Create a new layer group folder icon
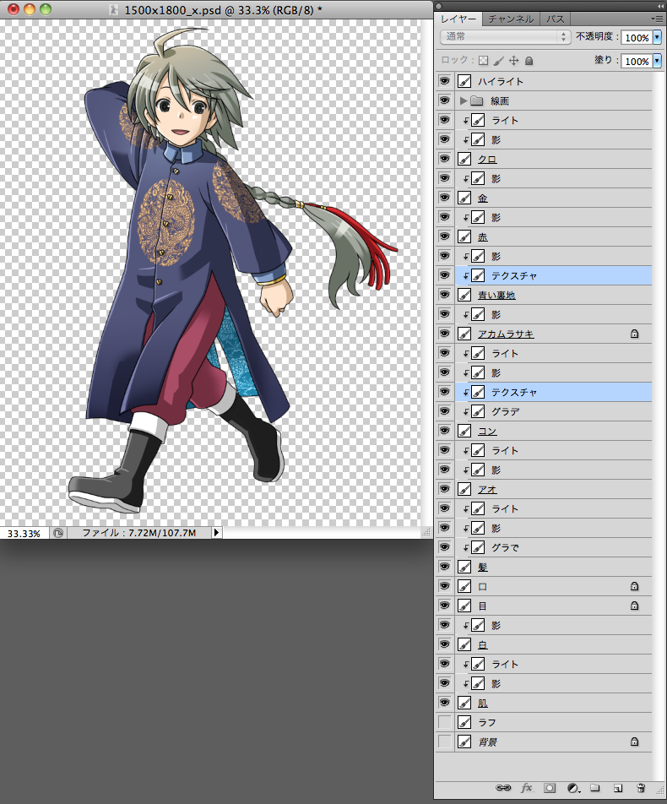 click(x=594, y=788)
